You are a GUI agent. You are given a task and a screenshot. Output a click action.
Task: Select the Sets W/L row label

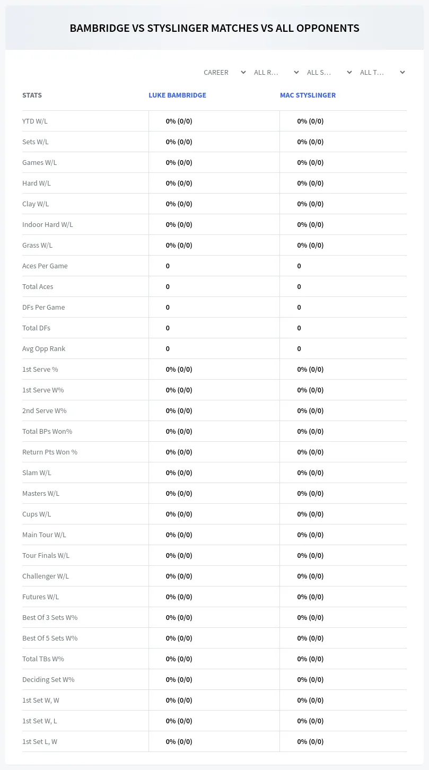(36, 142)
